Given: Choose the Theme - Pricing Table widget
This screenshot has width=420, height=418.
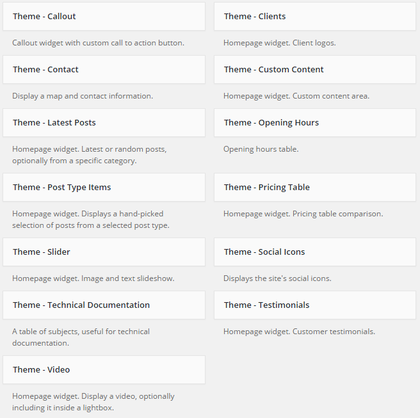Looking at the screenshot, I should (315, 187).
